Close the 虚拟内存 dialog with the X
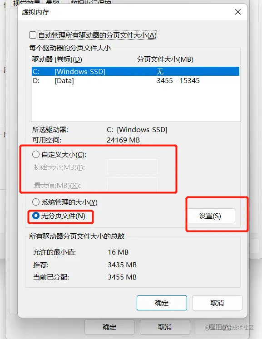262x339 pixels. [x=238, y=12]
